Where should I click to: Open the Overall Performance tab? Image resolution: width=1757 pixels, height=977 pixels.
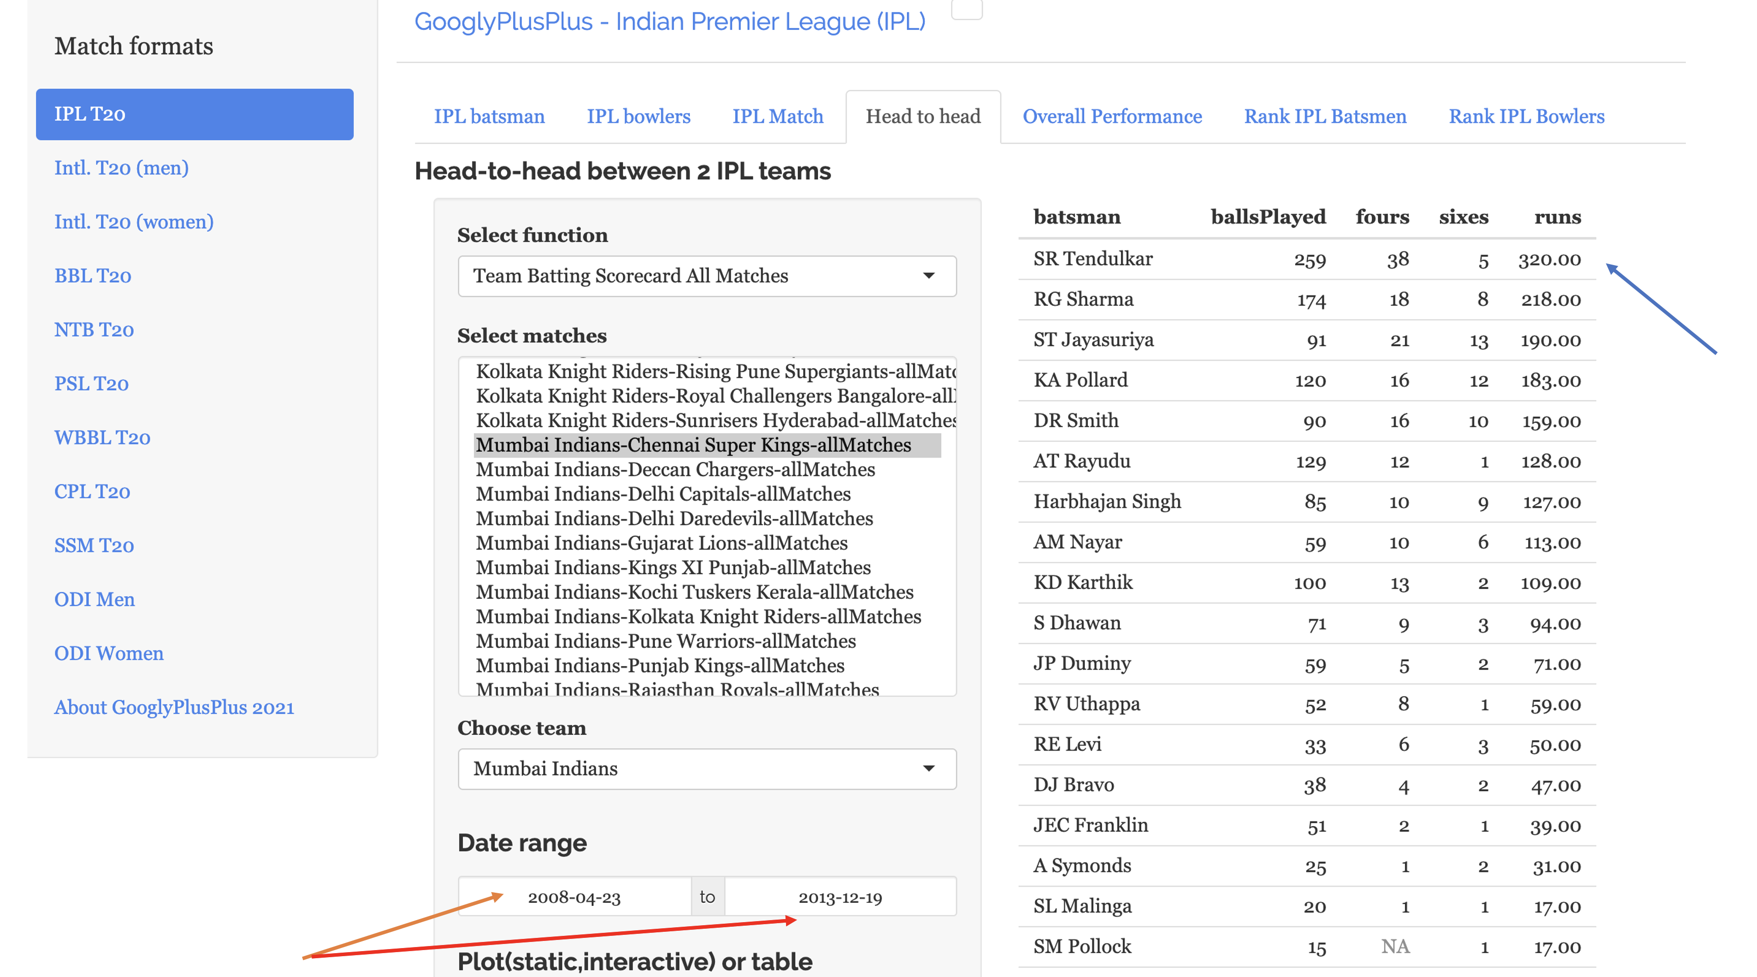point(1112,117)
